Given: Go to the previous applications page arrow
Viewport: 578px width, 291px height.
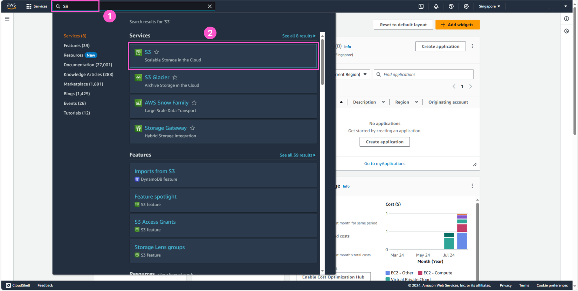Looking at the screenshot, I should [454, 86].
